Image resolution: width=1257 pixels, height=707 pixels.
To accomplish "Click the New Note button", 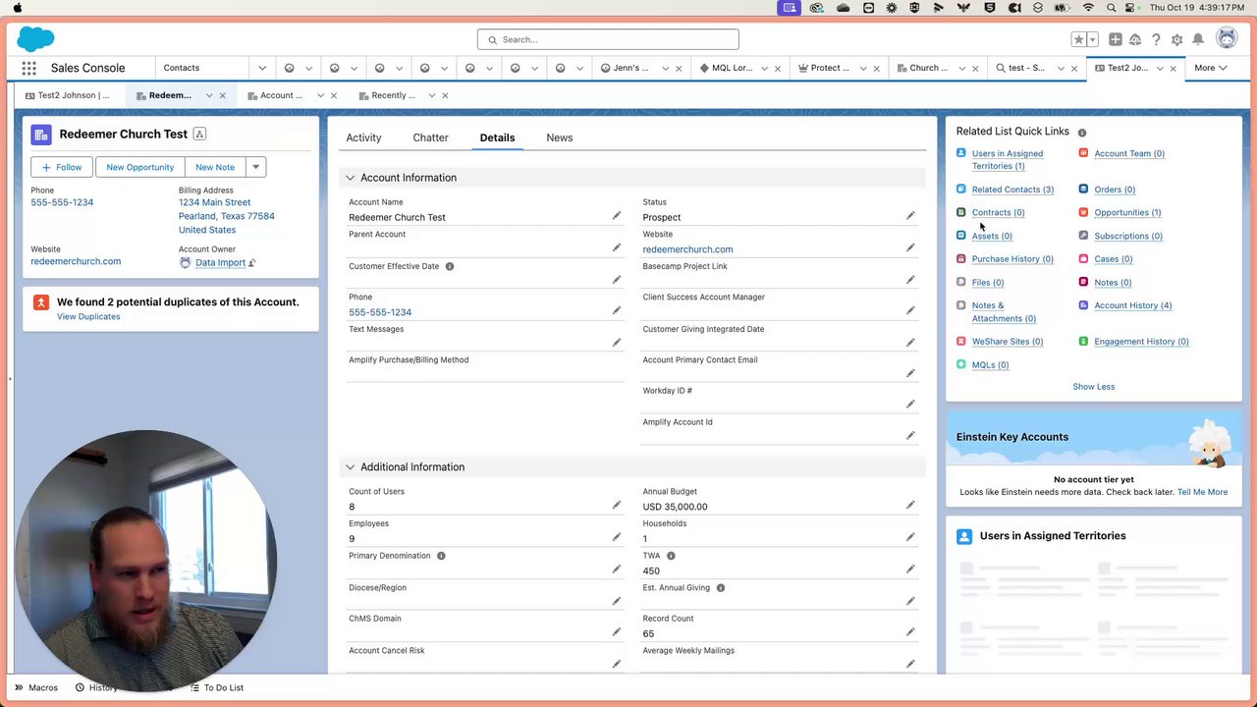I will tap(215, 167).
